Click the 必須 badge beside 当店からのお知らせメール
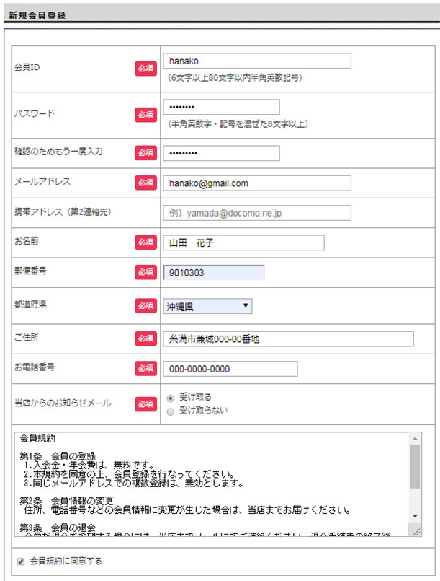 [145, 404]
